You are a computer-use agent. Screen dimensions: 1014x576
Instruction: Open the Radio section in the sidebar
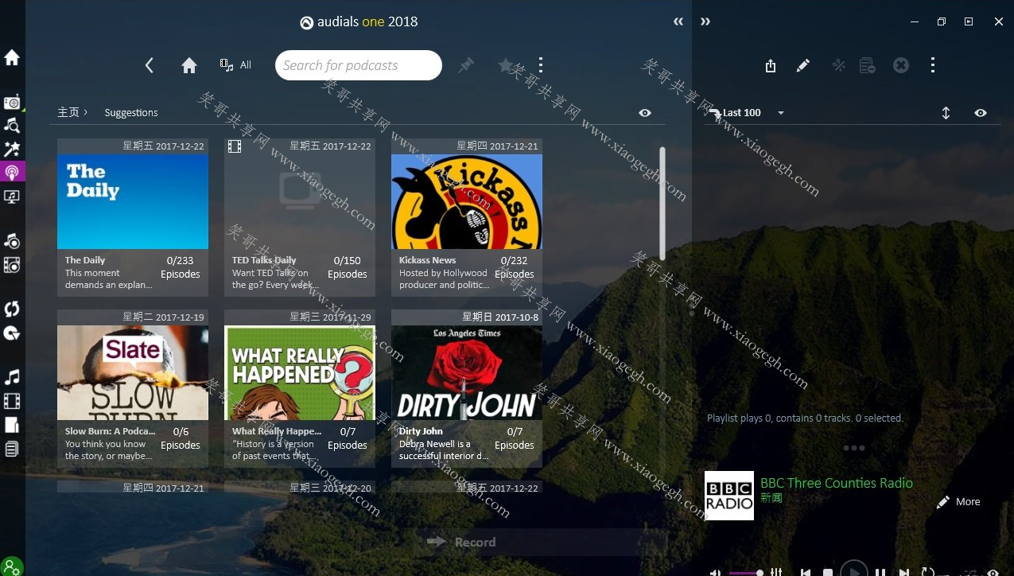click(x=12, y=102)
